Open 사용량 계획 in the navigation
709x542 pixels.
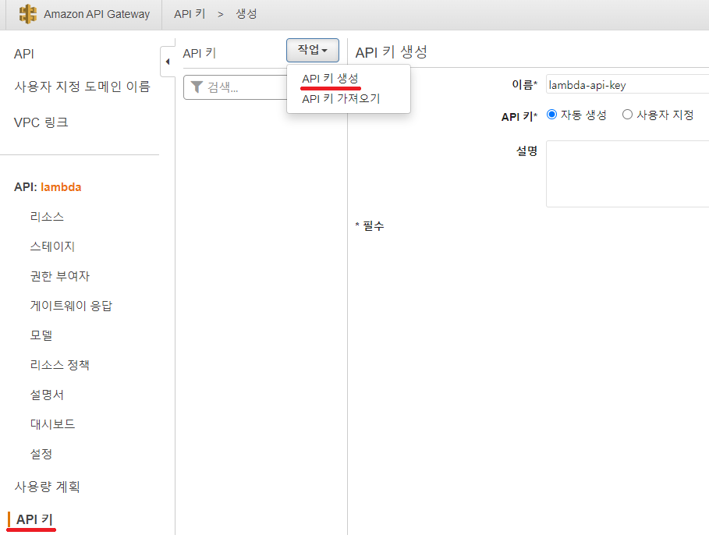pyautogui.click(x=47, y=487)
